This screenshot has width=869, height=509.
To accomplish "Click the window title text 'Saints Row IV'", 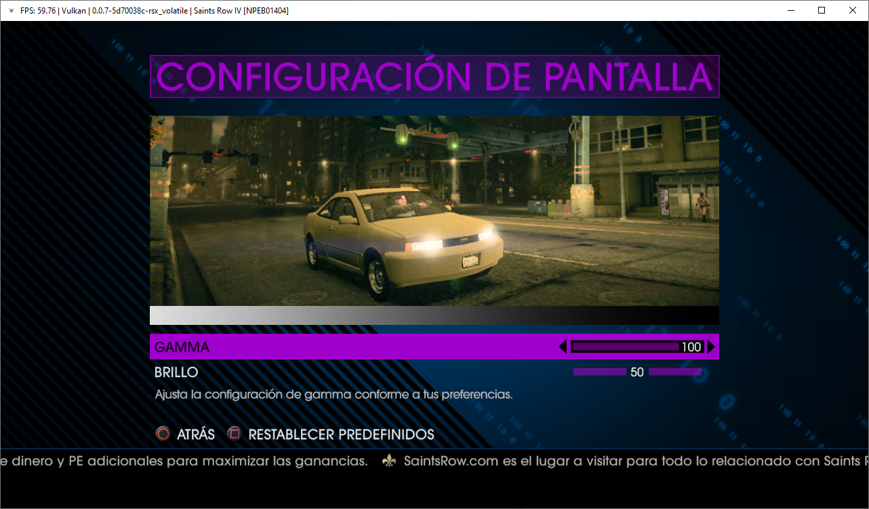I will 218,10.
